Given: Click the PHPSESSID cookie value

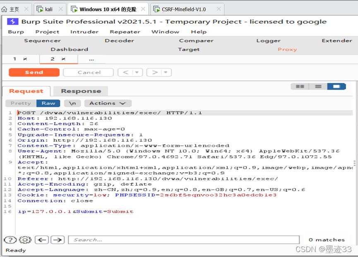Looking at the screenshot, I should pos(218,195).
